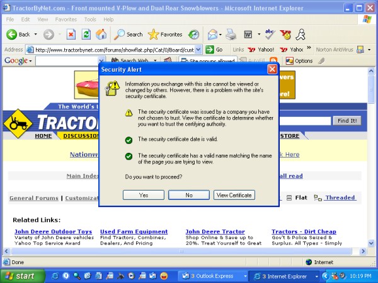Click the address bar URL field
The image size is (378, 283).
[114, 50]
